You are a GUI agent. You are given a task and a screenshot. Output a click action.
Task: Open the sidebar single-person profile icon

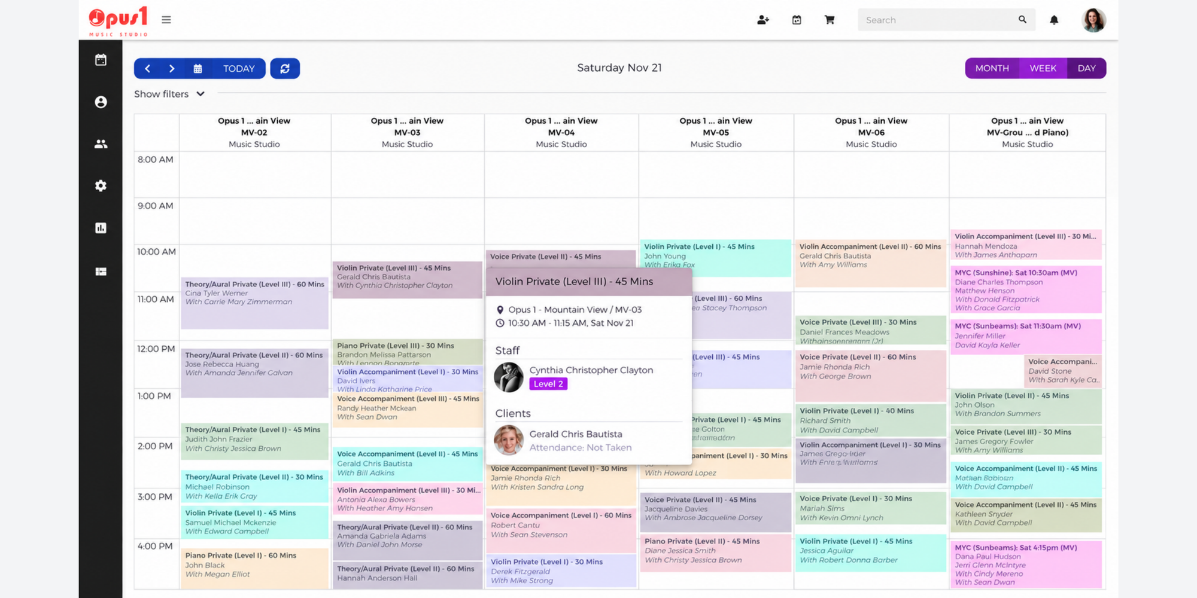(x=101, y=102)
